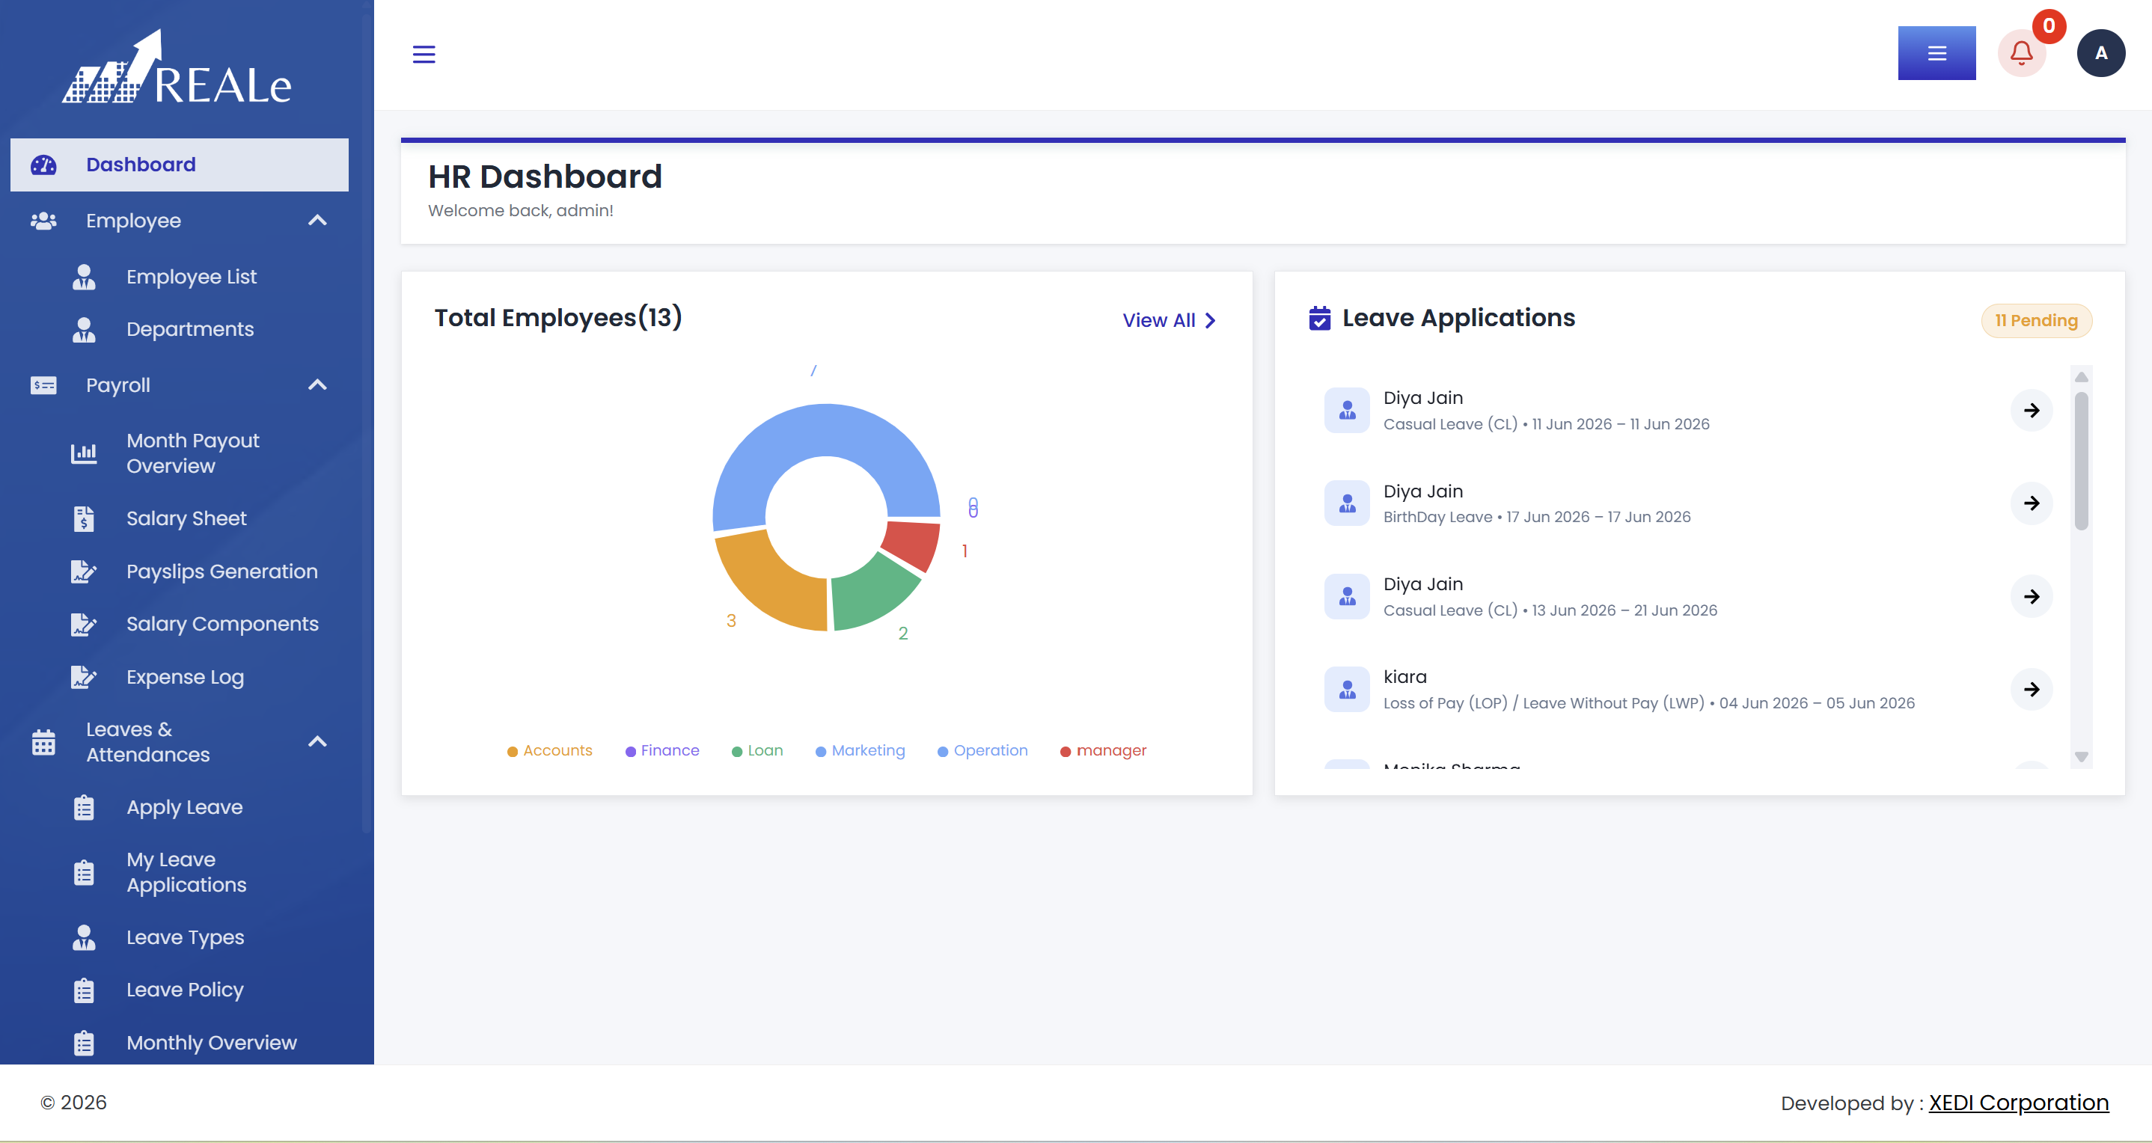The height and width of the screenshot is (1143, 2152).
Task: Click the Expense Log signature icon
Action: (84, 677)
